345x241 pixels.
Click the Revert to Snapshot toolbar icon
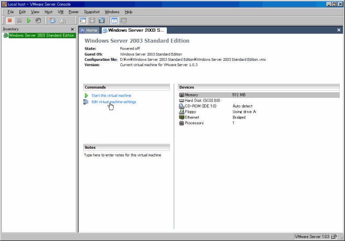(x=63, y=21)
